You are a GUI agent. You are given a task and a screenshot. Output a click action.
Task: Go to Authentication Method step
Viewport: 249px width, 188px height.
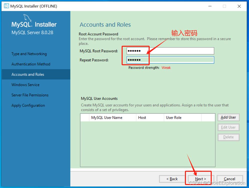[31, 64]
